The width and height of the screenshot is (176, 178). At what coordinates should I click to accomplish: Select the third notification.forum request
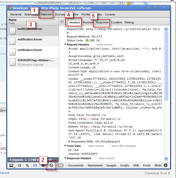tap(33, 52)
